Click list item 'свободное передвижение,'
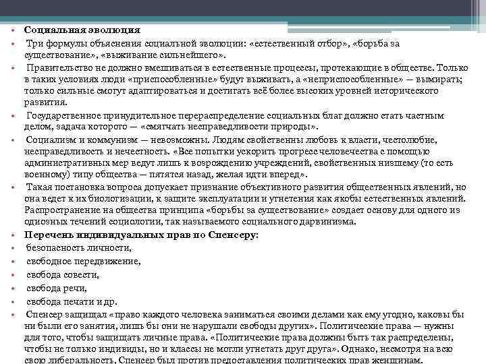Screen dimensions: 486x364 (x=84, y=262)
